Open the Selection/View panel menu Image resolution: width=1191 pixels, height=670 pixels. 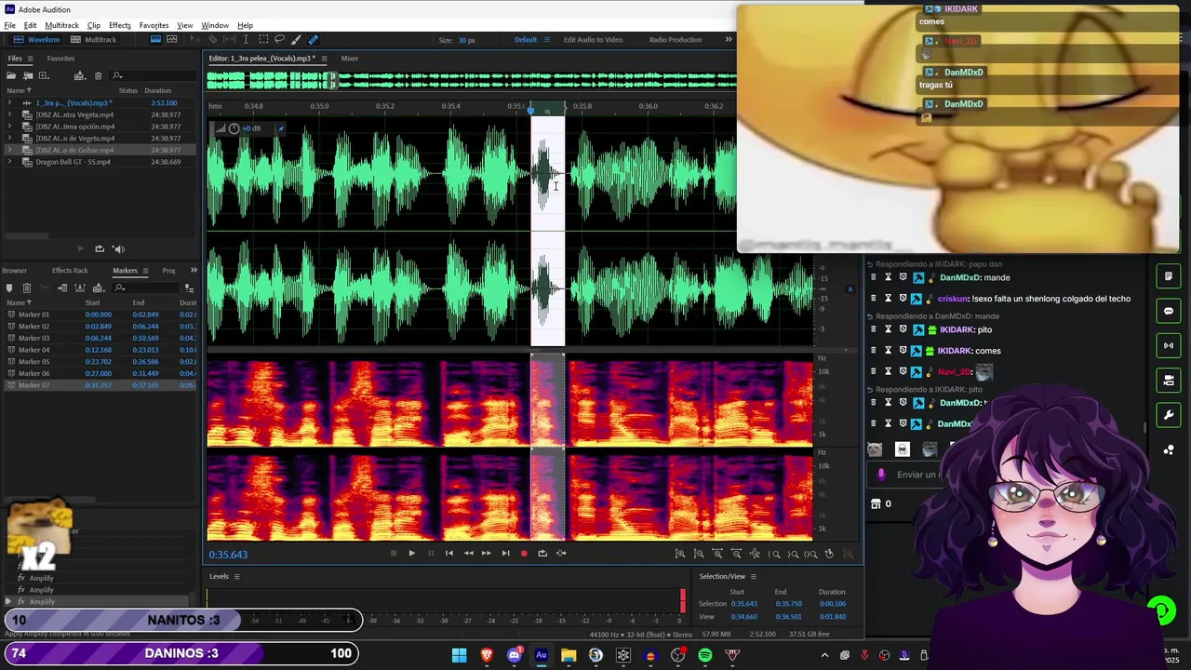pos(753,577)
